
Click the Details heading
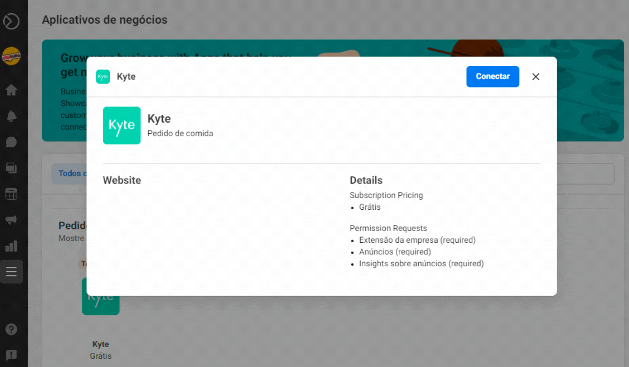(366, 180)
